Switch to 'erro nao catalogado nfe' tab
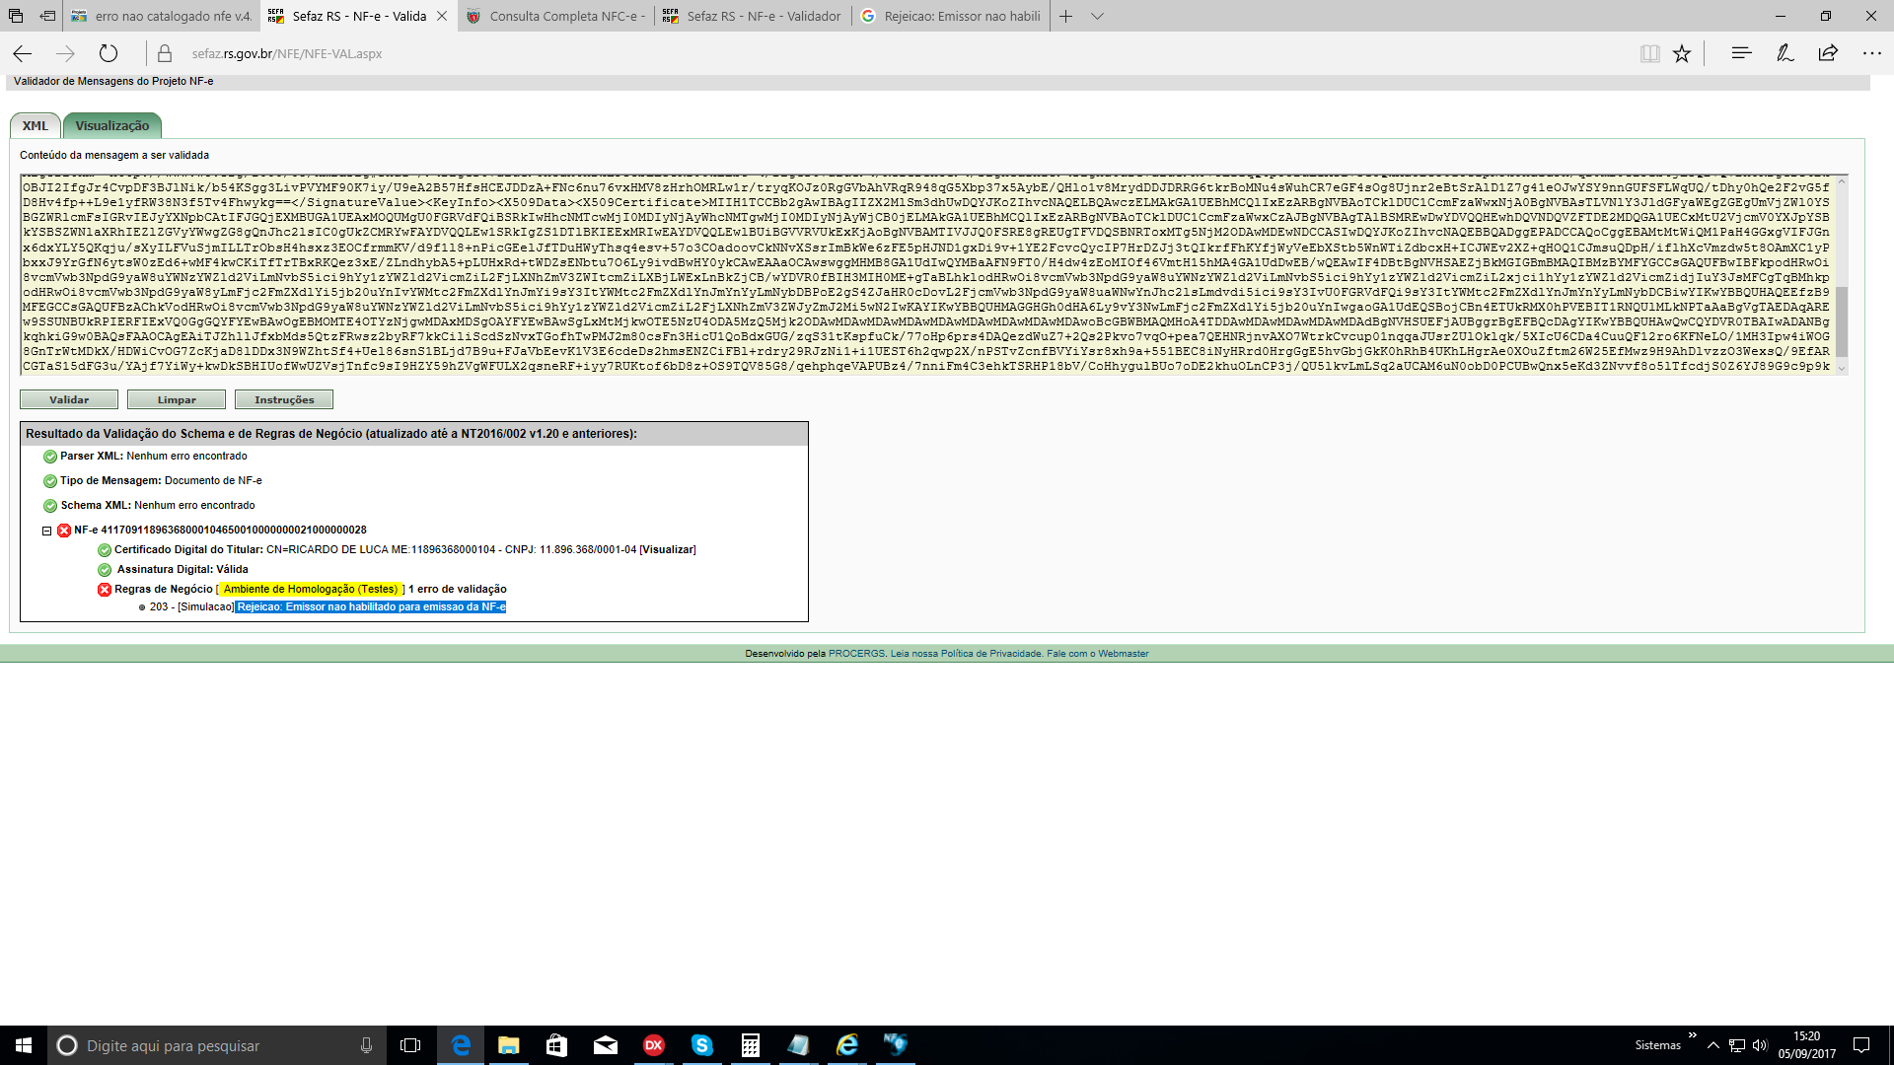1894x1065 pixels. 162,16
